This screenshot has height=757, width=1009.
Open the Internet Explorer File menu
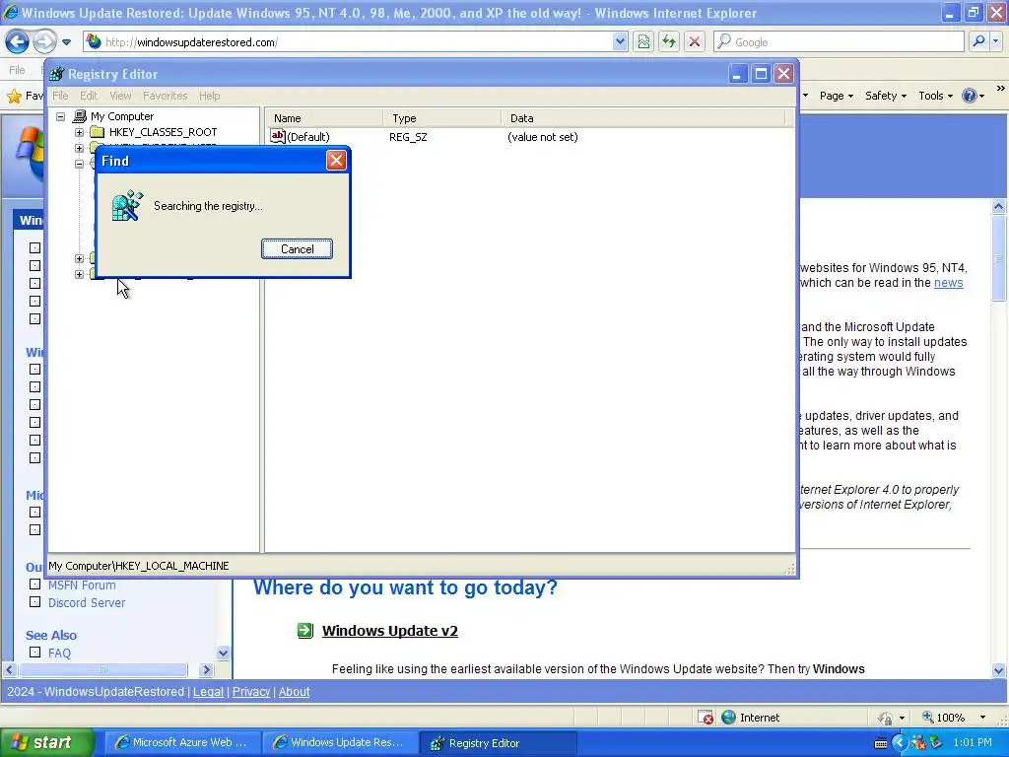pyautogui.click(x=18, y=70)
